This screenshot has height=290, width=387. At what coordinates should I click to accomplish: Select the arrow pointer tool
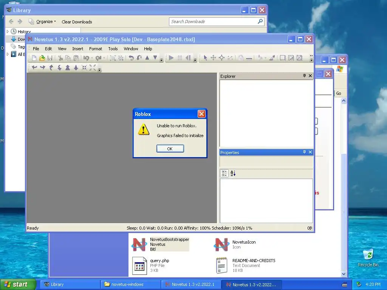pyautogui.click(x=205, y=58)
